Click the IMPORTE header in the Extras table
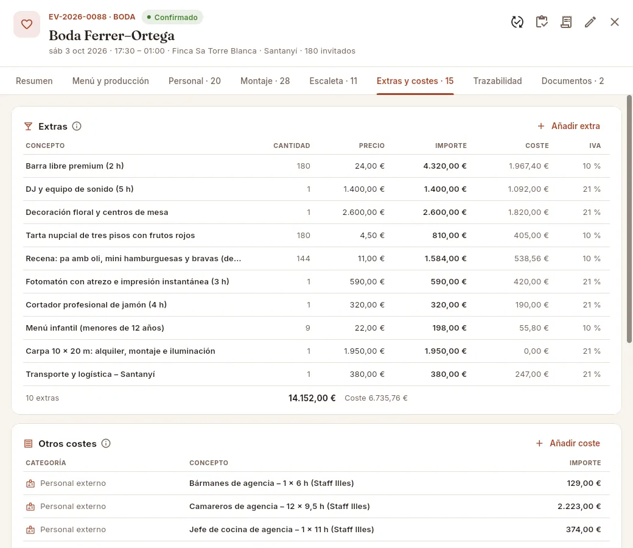Viewport: 633px width, 548px height. [x=451, y=146]
